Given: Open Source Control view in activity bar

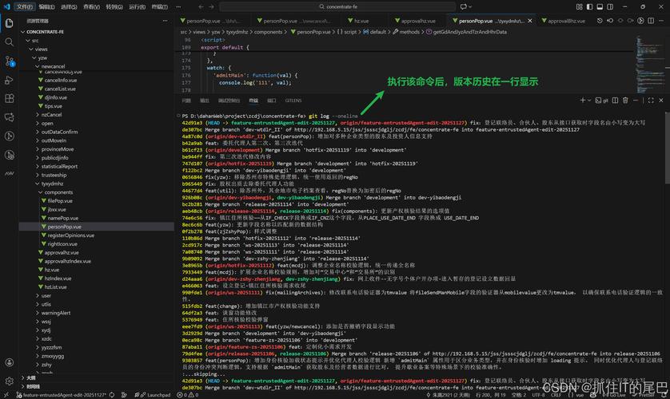Looking at the screenshot, I should [x=9, y=61].
